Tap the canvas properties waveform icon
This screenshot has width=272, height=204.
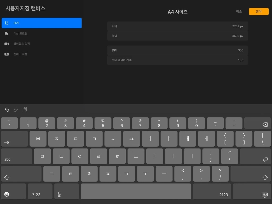[7, 54]
